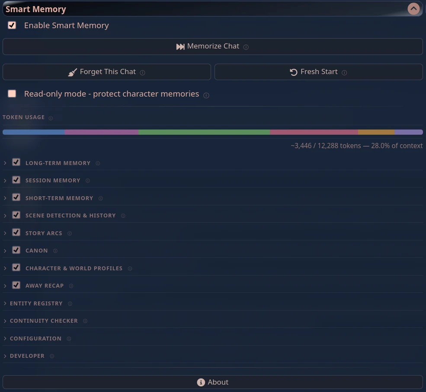The width and height of the screenshot is (426, 392).
Task: Uncheck the Story Arcs checkbox
Action: tap(16, 232)
